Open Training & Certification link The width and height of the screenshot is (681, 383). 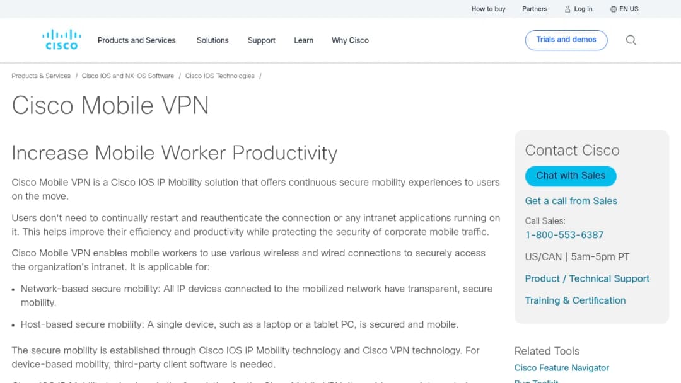(x=575, y=300)
